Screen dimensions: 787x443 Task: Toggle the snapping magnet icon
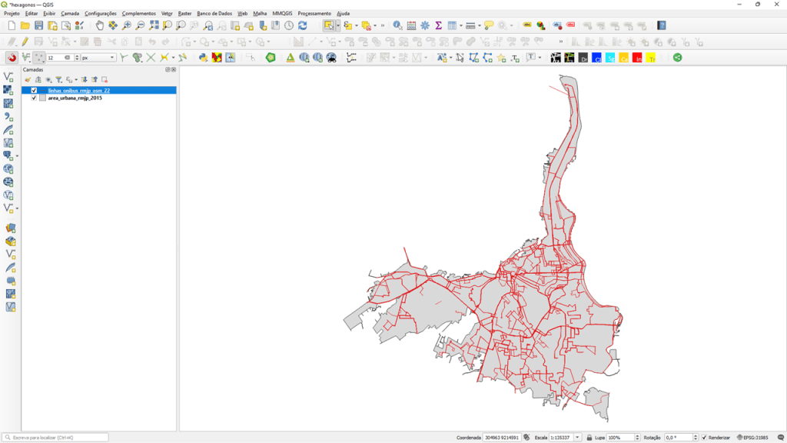tap(12, 58)
